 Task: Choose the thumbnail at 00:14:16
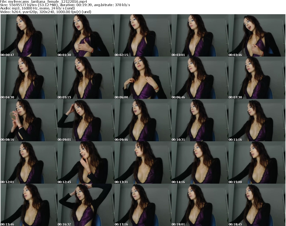coord(200,162)
